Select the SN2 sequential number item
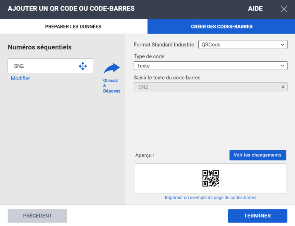This screenshot has width=295, height=226. (x=50, y=66)
